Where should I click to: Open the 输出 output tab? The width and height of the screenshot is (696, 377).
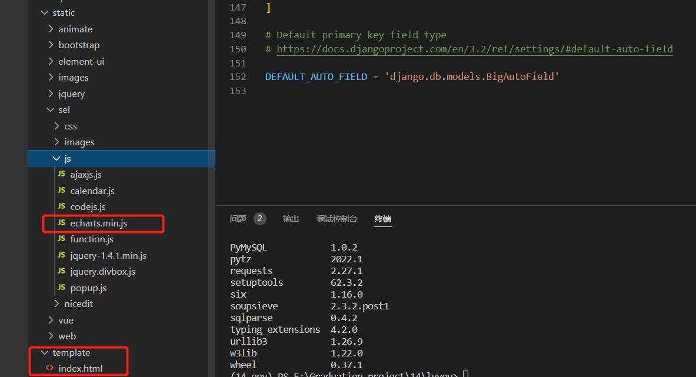click(291, 219)
